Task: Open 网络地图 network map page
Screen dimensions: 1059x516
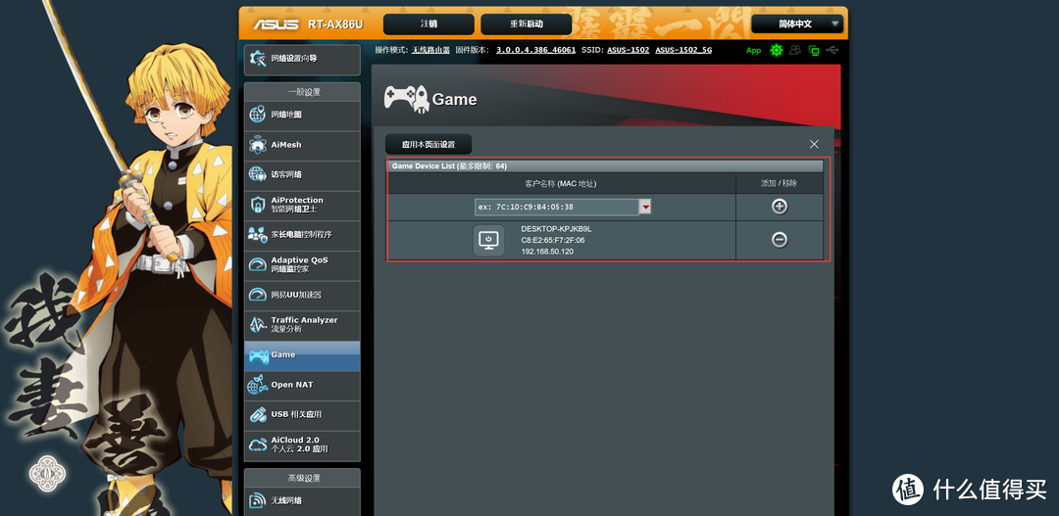Action: pos(302,116)
